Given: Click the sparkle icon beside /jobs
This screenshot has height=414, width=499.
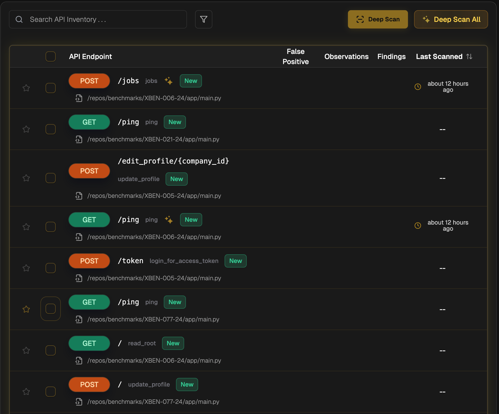Looking at the screenshot, I should (169, 81).
